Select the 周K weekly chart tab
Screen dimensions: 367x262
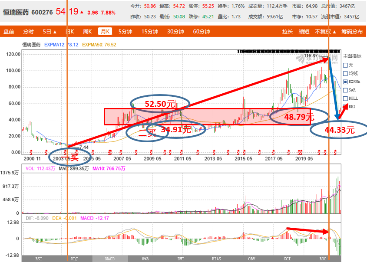[x=87, y=32]
